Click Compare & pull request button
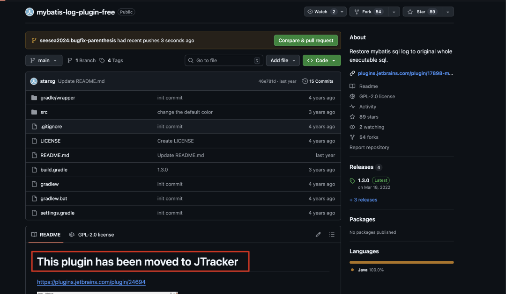This screenshot has height=294, width=506. coord(305,40)
